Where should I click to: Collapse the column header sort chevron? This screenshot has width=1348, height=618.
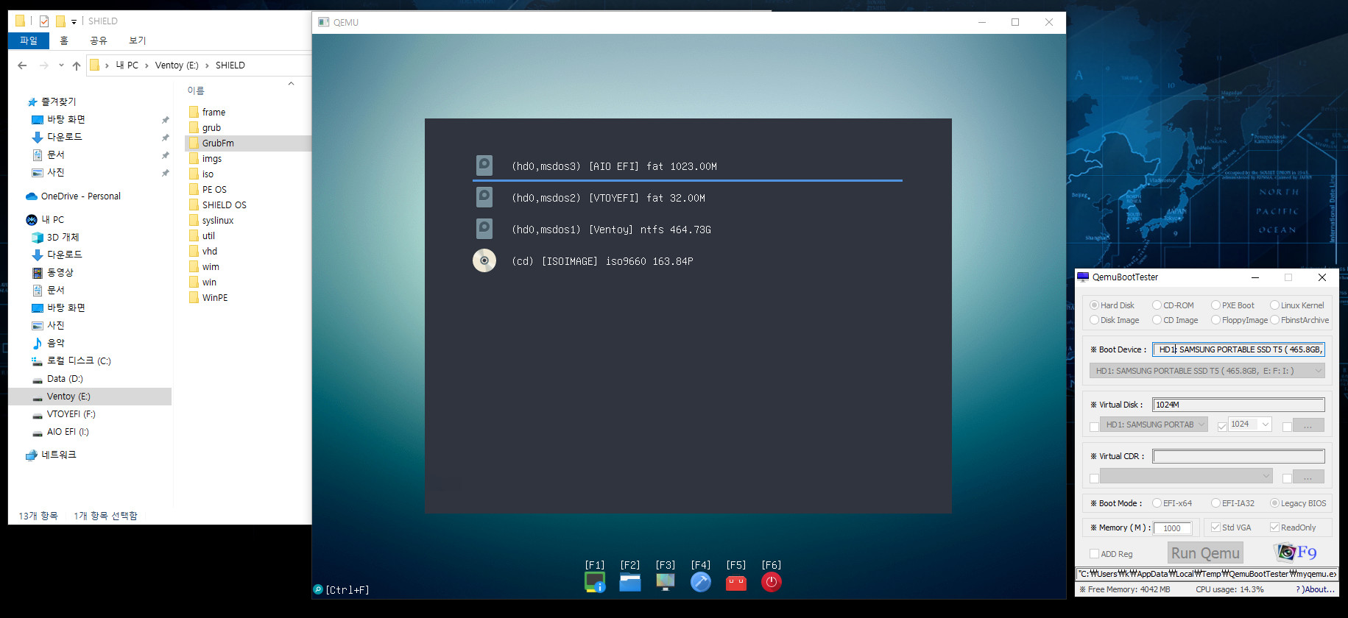tap(291, 84)
